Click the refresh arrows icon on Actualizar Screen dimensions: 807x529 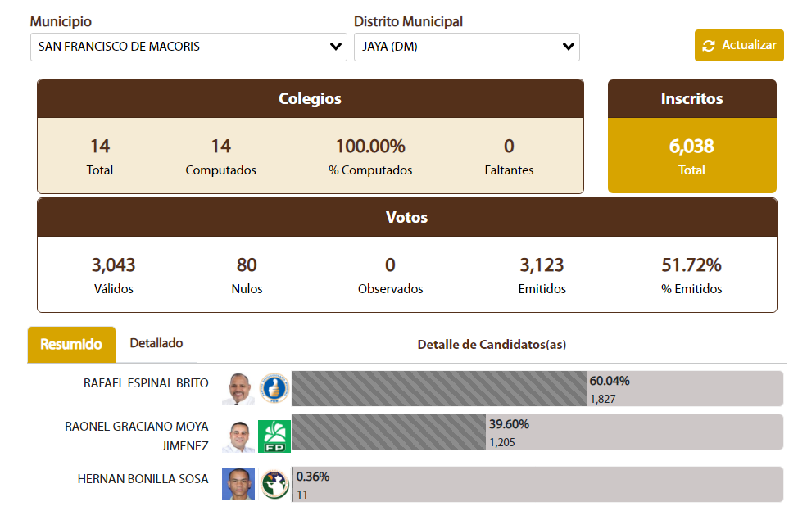[709, 46]
